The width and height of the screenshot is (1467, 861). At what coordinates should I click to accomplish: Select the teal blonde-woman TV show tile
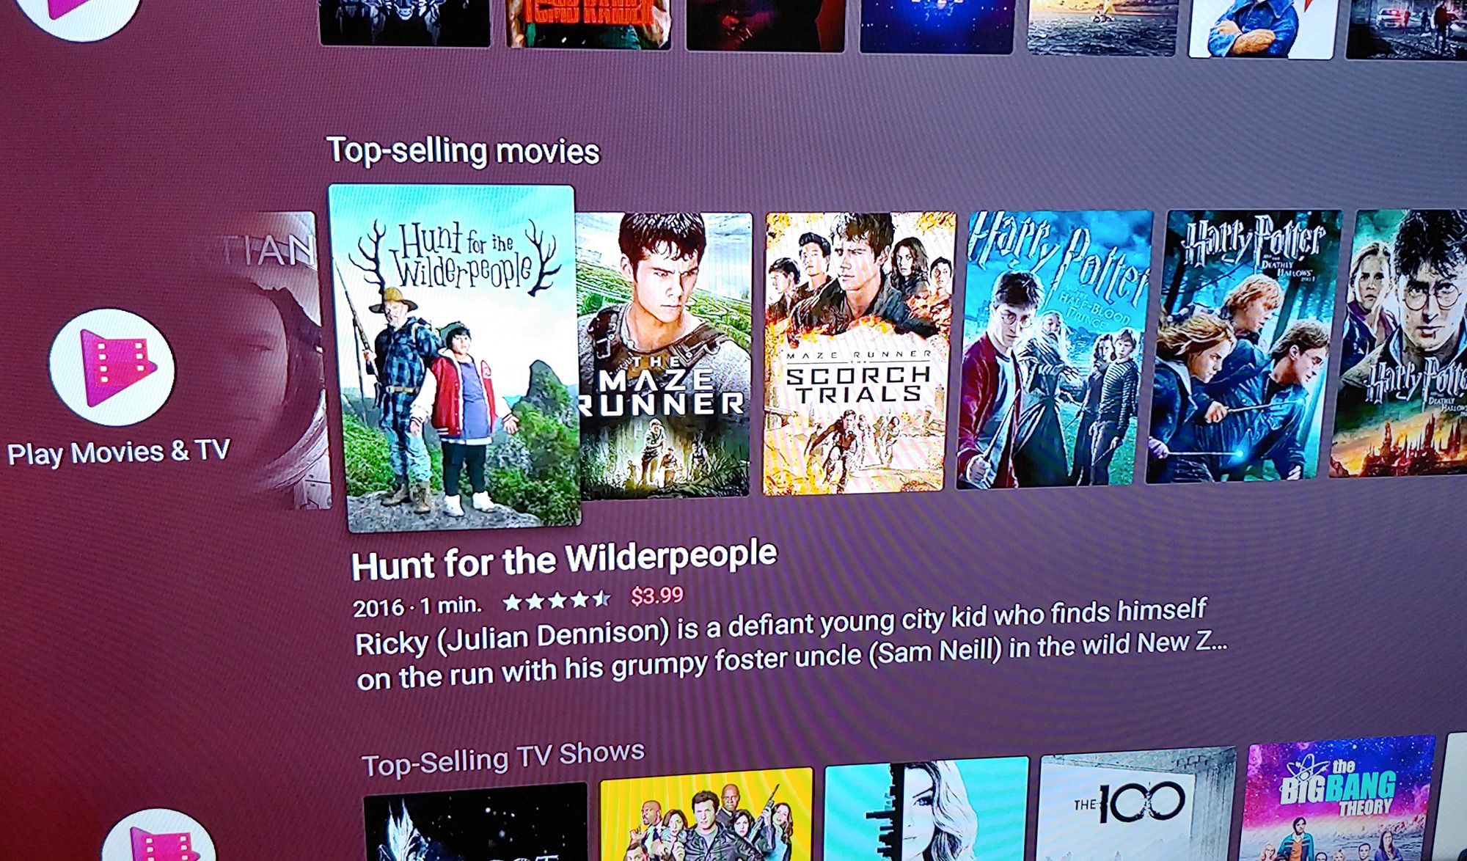pos(926,810)
